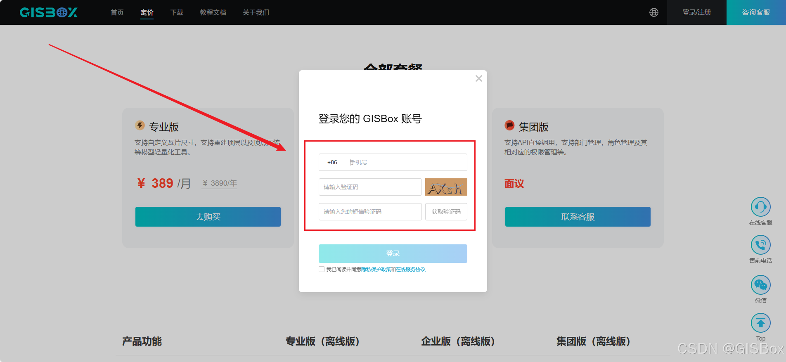This screenshot has height=362, width=786.
Task: Select the ¥ 3890/年 yearly price
Action: [219, 183]
